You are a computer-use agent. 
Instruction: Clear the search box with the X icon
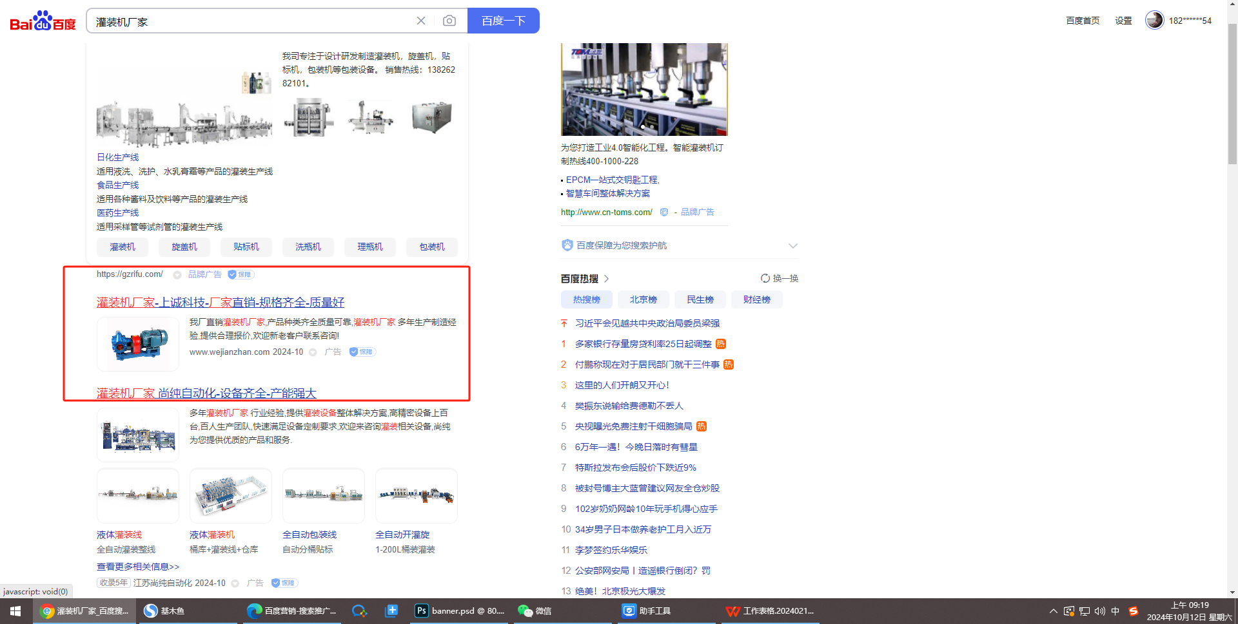421,21
